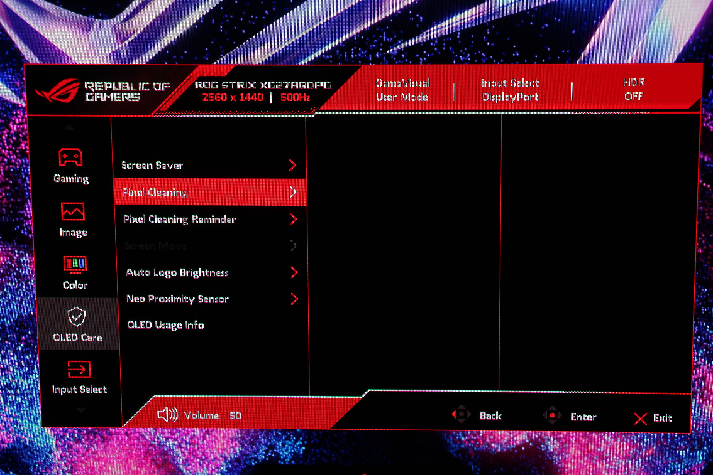Expand the Auto Logo Brightness chevron
Viewport: 713px width, 475px height.
[294, 272]
